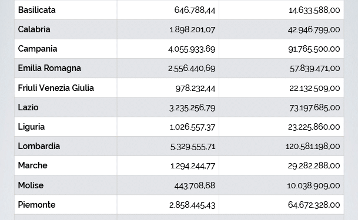Click the Lazio region name
The width and height of the screenshot is (358, 220).
click(28, 107)
